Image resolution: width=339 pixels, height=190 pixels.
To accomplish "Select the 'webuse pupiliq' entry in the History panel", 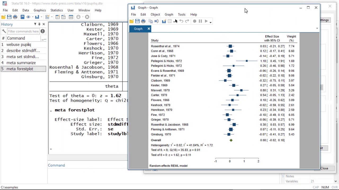I will coord(23,45).
